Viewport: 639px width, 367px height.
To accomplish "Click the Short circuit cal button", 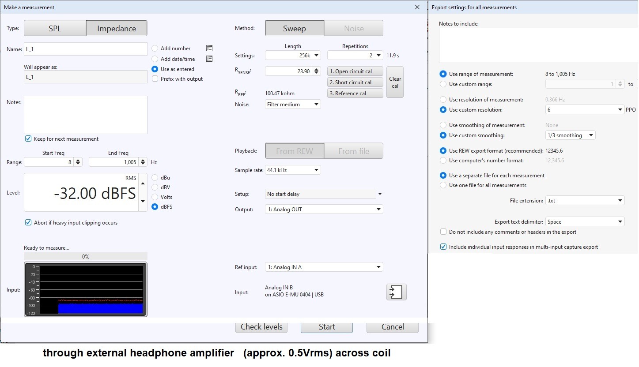I will point(355,82).
